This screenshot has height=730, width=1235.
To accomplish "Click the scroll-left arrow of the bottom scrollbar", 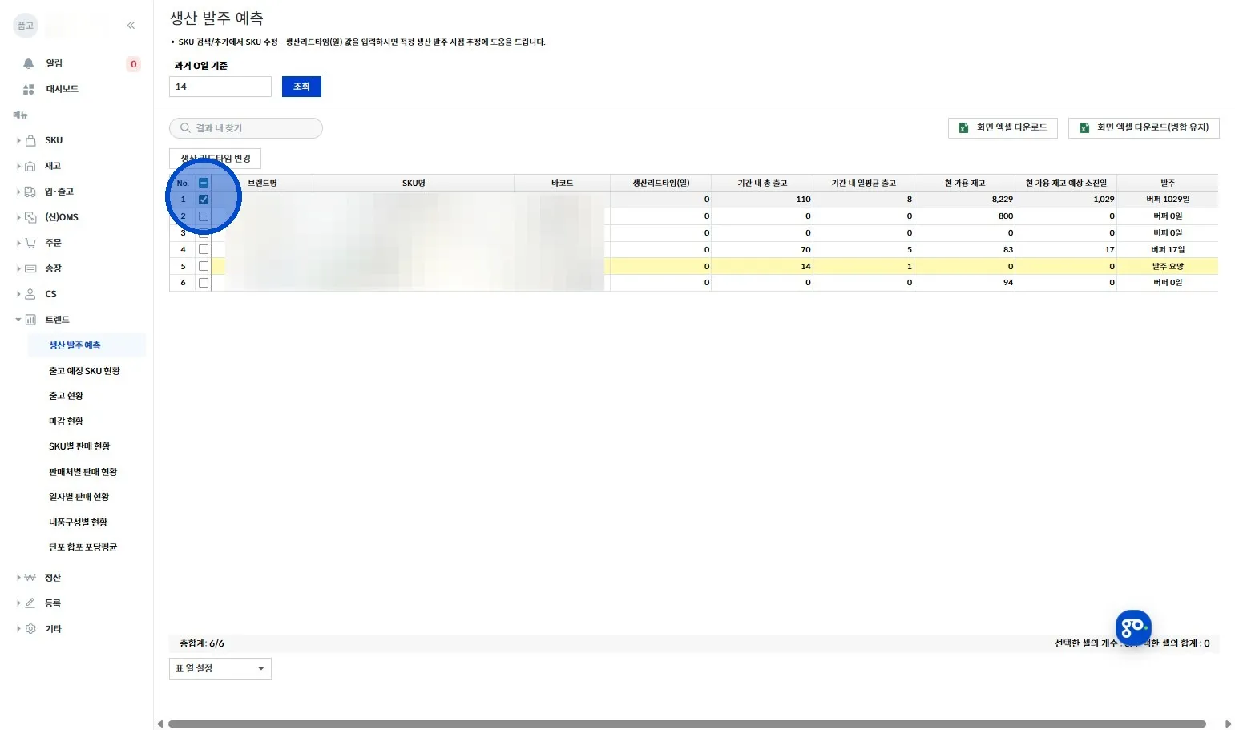I will pos(160,724).
